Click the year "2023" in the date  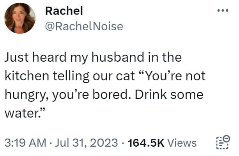(105, 143)
